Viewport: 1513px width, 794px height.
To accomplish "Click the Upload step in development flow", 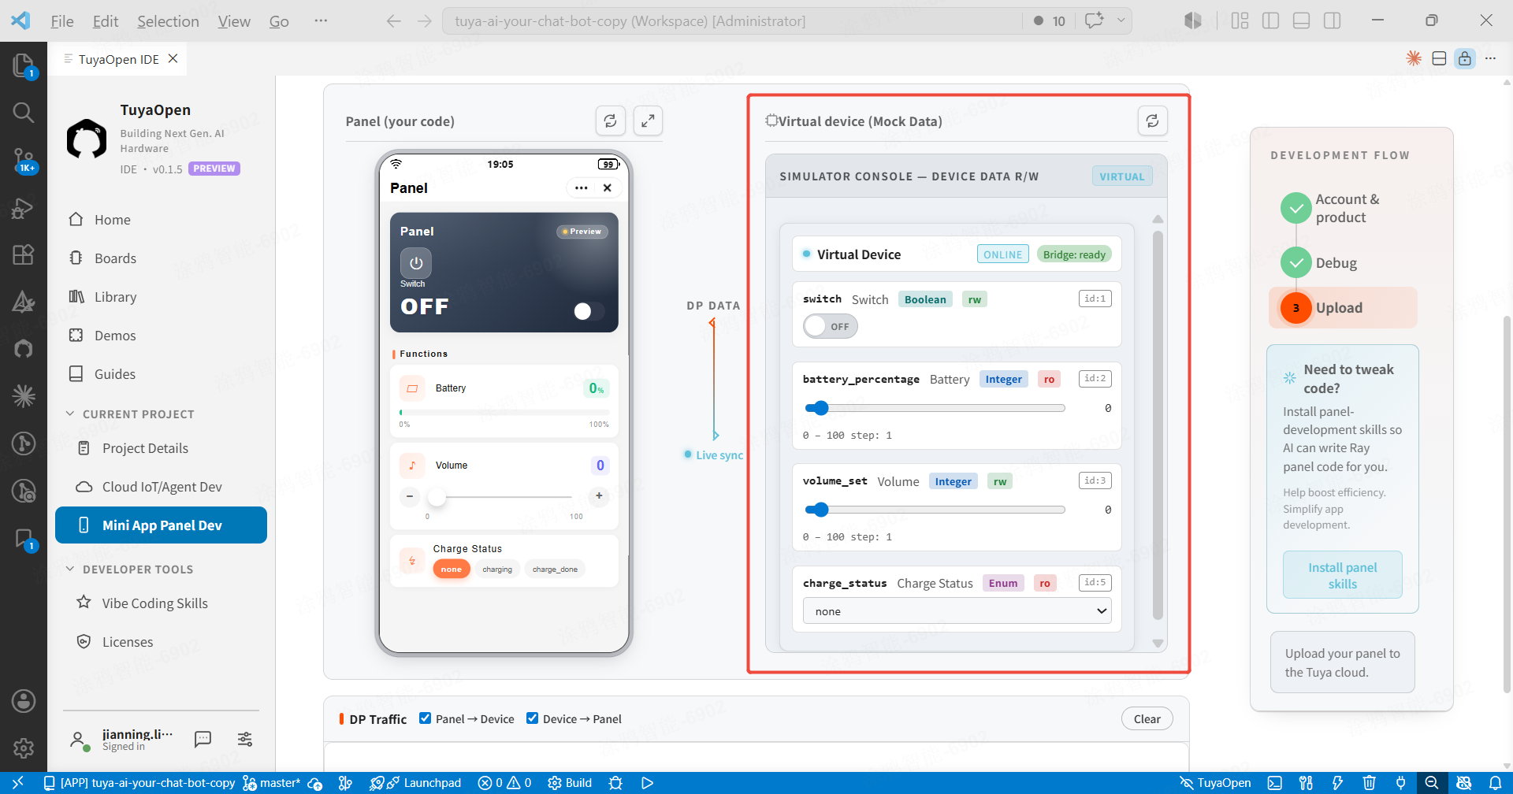I will click(x=1343, y=308).
